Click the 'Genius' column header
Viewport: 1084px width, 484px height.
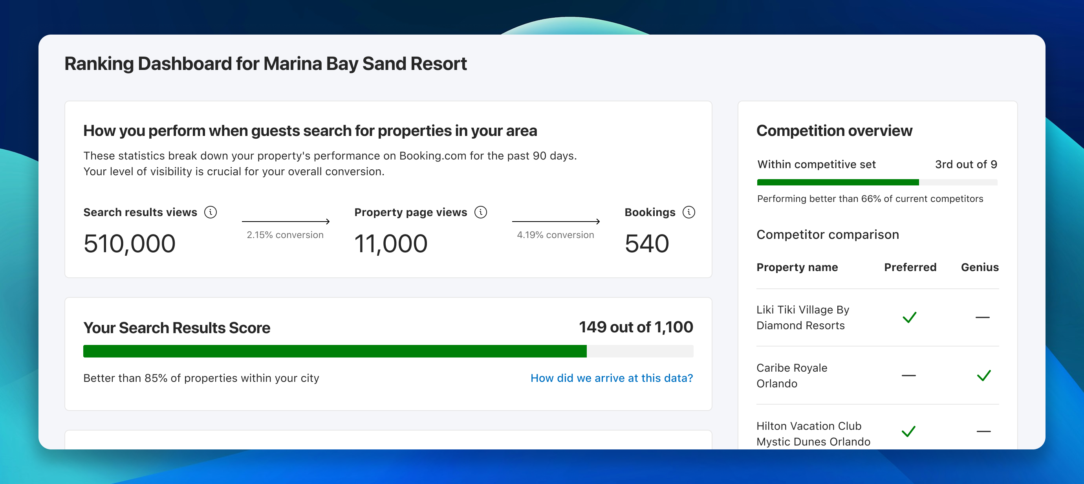click(x=980, y=267)
